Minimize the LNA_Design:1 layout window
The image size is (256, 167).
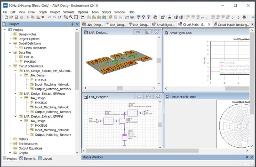[138, 32]
